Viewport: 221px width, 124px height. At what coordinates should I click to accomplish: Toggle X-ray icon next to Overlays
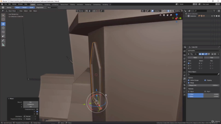pyautogui.click(x=163, y=11)
